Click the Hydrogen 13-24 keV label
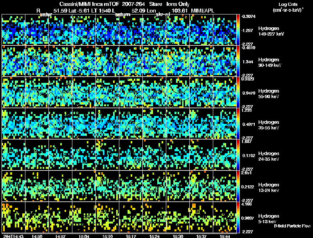313x238 pixels. (269, 188)
